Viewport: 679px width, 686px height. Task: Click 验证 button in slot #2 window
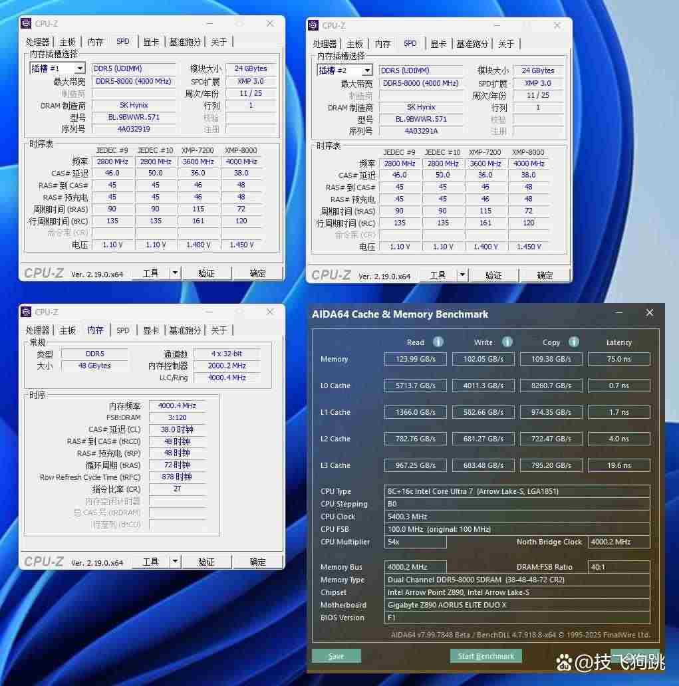click(x=493, y=275)
